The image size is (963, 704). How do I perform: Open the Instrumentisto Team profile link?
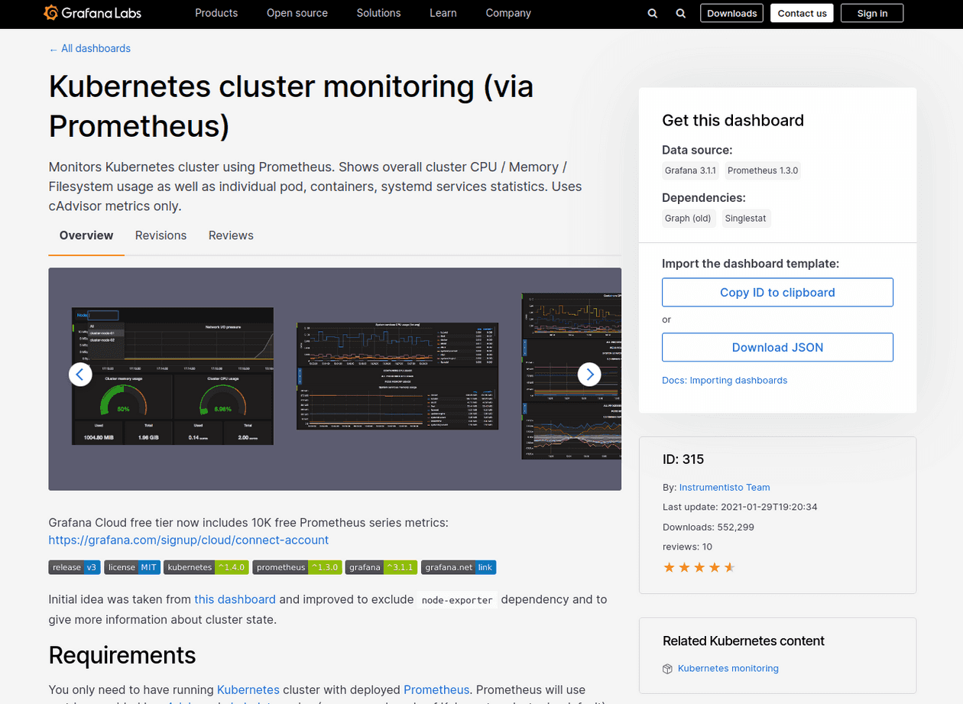pyautogui.click(x=724, y=487)
